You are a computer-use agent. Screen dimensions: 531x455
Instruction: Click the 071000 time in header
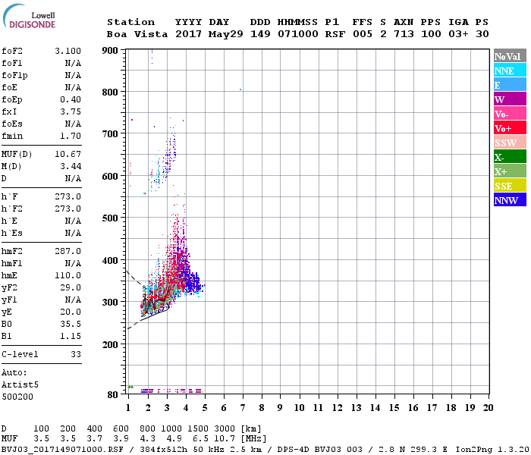click(297, 34)
